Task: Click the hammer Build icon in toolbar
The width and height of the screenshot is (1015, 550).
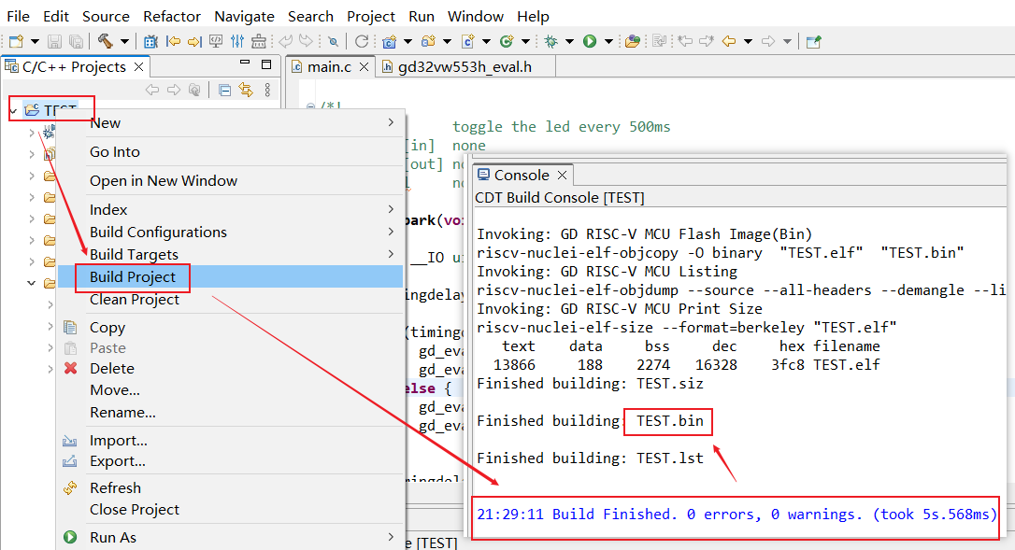Action: 106,41
